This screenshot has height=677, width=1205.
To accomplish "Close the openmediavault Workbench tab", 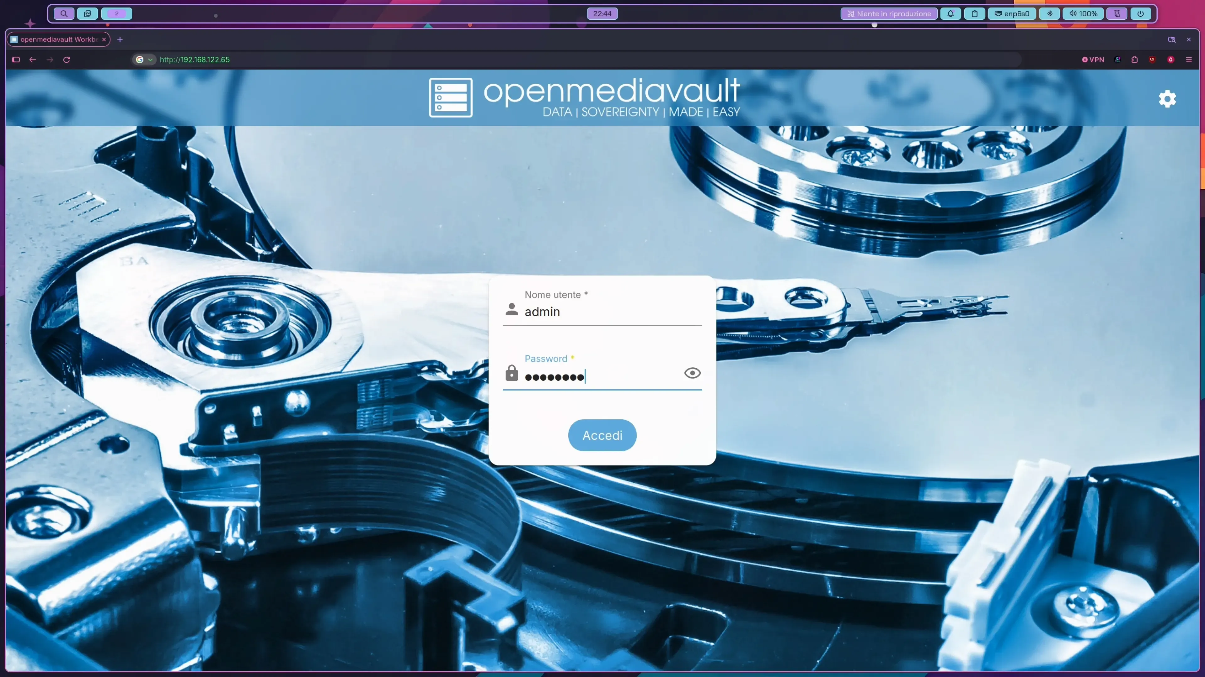I will click(104, 39).
